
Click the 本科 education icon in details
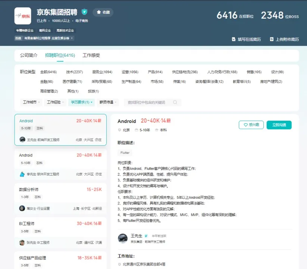tap(156, 130)
